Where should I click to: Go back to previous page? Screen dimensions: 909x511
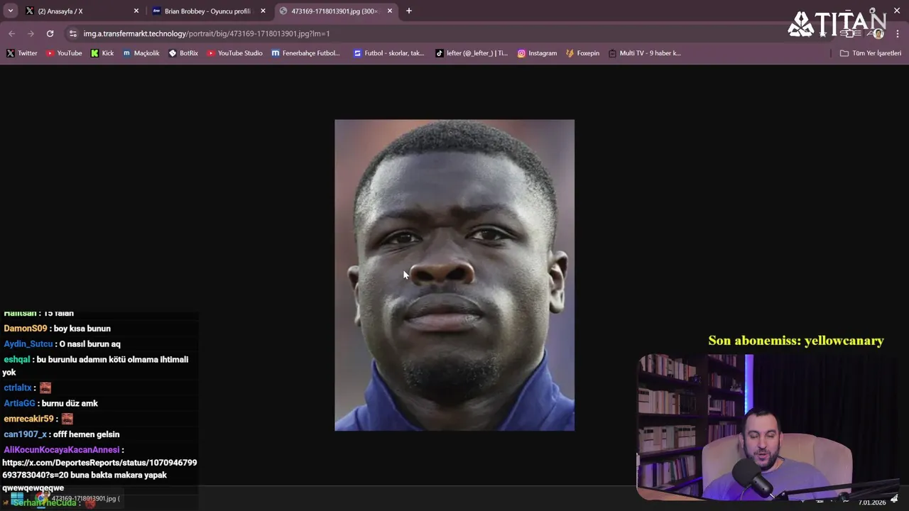point(11,33)
